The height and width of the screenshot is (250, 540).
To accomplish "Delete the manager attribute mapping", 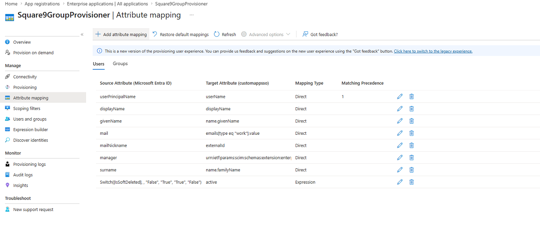I will click(x=412, y=158).
